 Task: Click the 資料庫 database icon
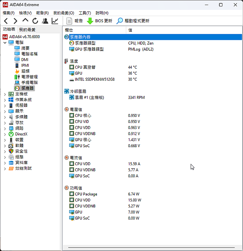click(11, 162)
